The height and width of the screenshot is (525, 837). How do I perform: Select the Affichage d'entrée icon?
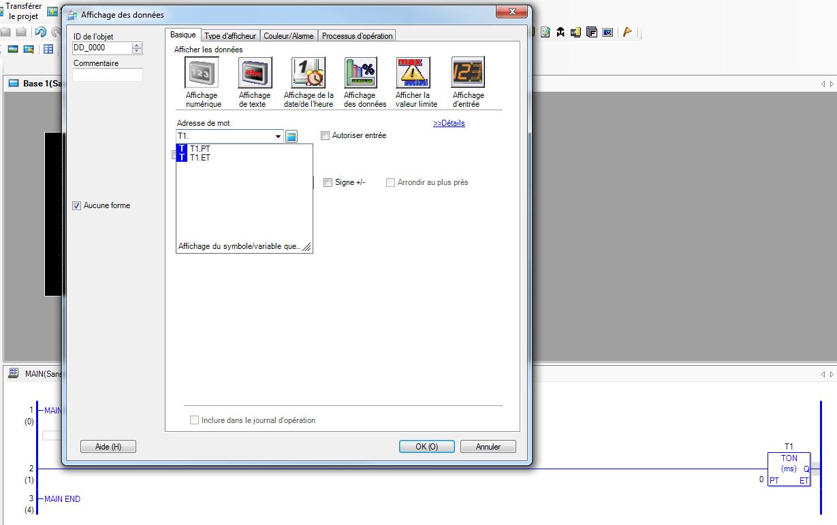[x=468, y=73]
